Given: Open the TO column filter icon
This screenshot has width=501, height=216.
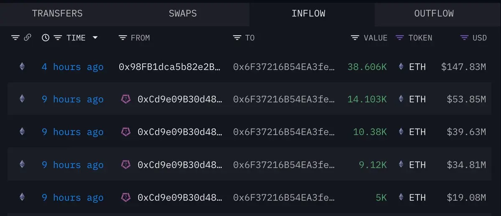Looking at the screenshot, I should coord(237,38).
